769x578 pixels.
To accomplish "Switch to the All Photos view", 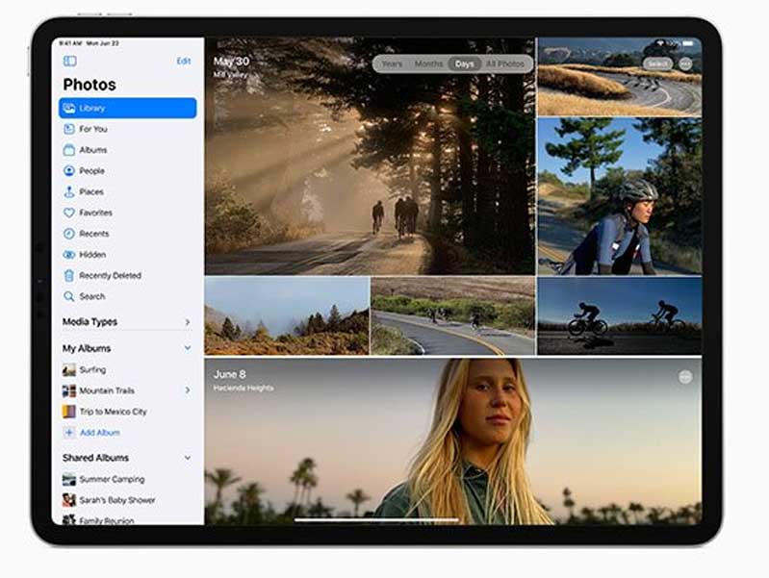I will click(504, 63).
